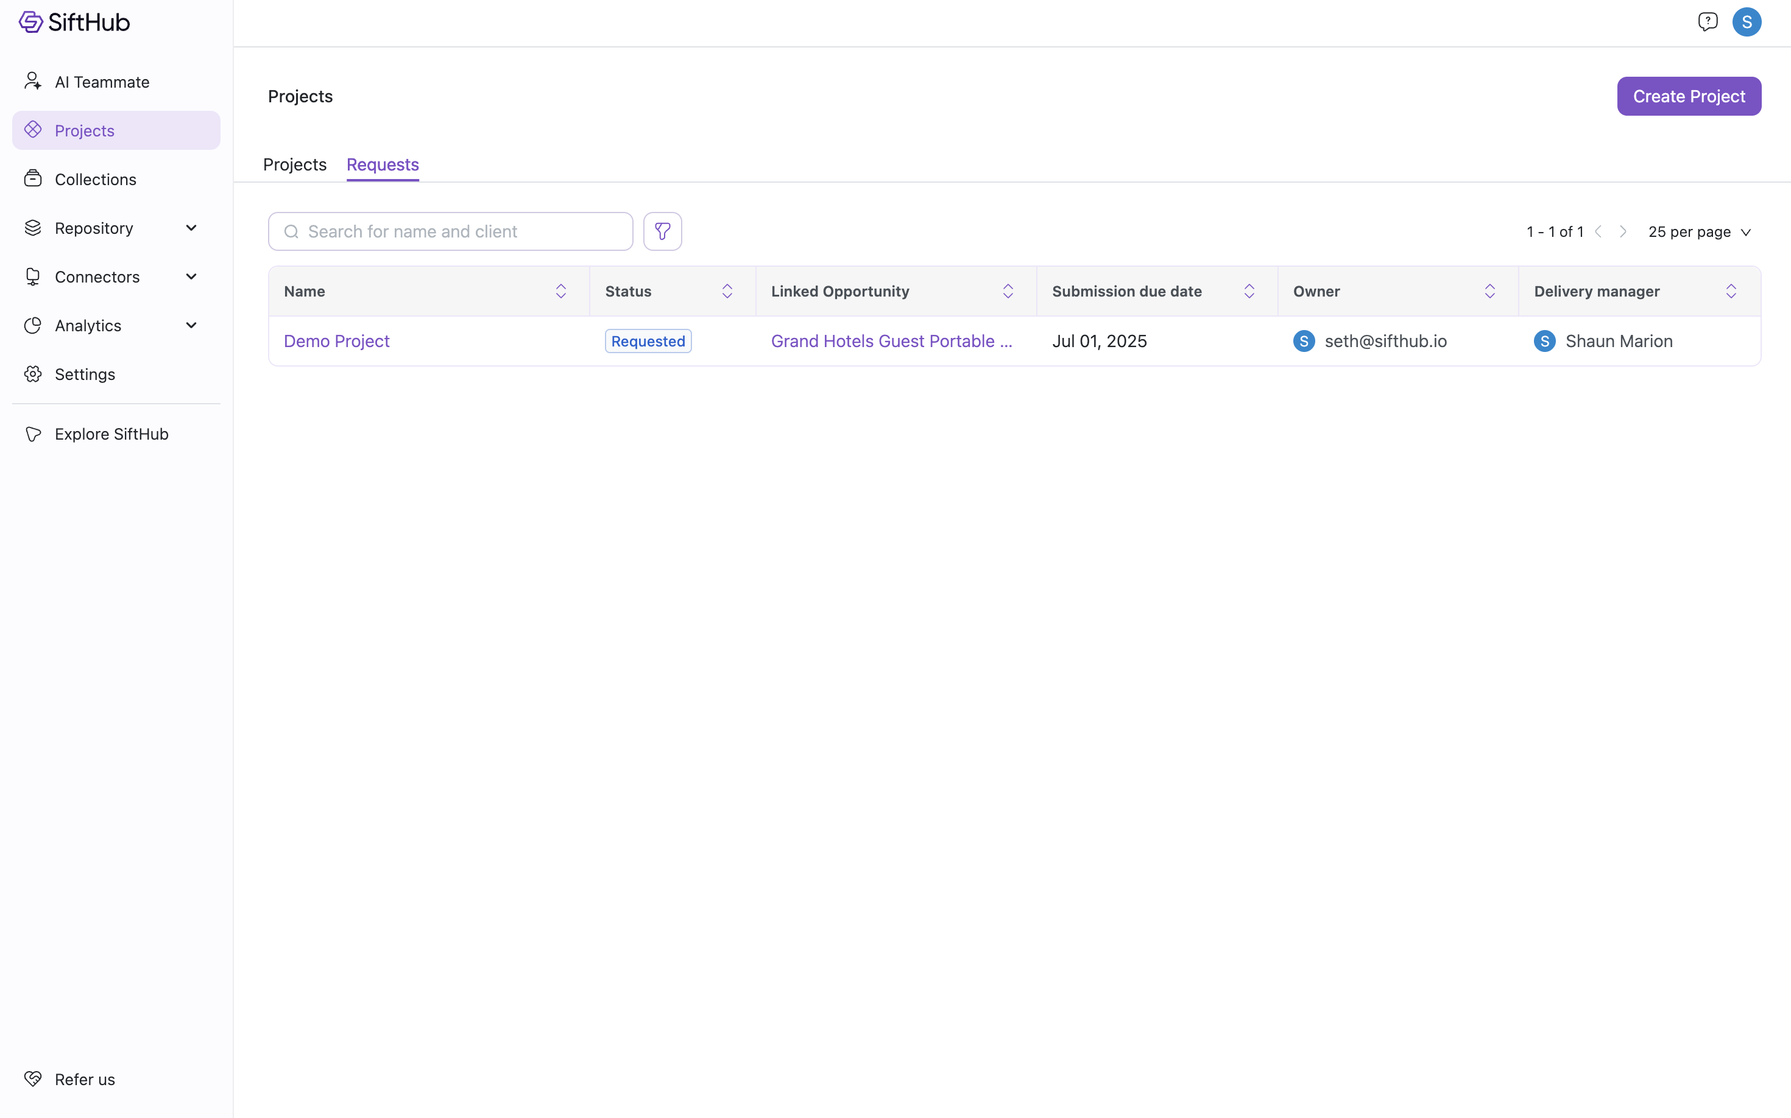The width and height of the screenshot is (1791, 1118).
Task: Open the Demo Project link
Action: (337, 341)
